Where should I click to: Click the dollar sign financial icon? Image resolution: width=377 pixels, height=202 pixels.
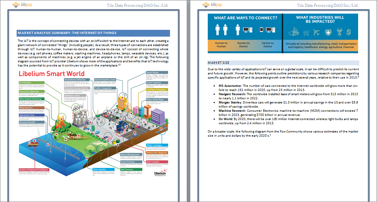(x=349, y=32)
